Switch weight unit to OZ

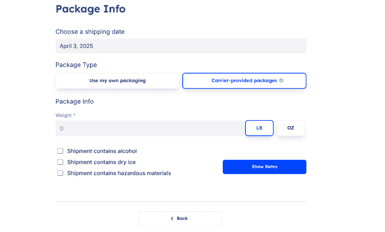[x=290, y=128]
